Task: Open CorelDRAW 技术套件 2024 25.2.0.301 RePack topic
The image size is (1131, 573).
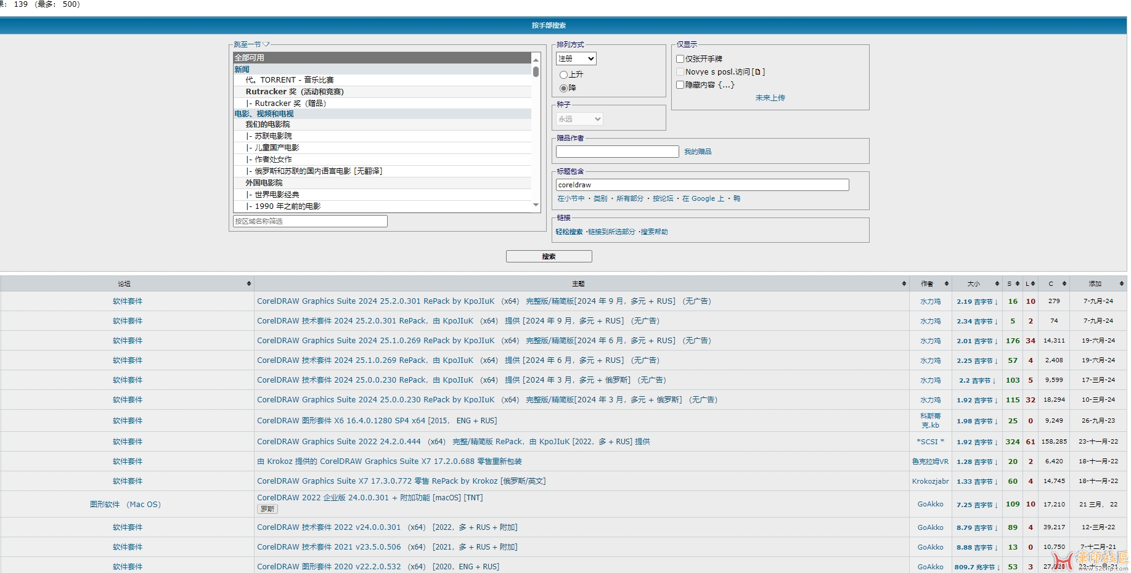Action: 458,321
